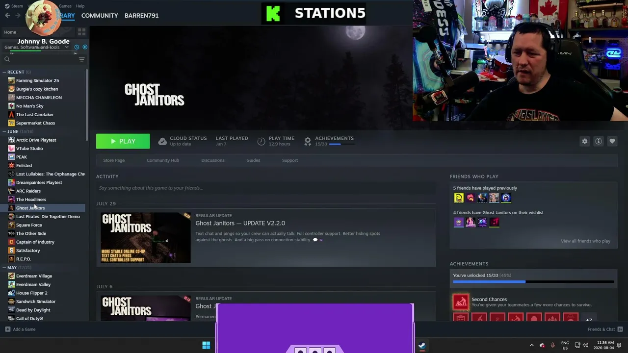Go to the COMMUNITY section
The width and height of the screenshot is (628, 353).
click(100, 15)
